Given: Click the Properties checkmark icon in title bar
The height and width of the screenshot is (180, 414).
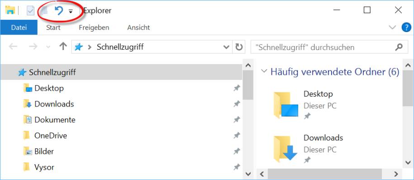Looking at the screenshot, I should pyautogui.click(x=31, y=11).
